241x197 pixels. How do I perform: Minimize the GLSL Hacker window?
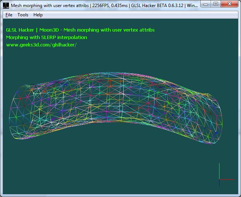pyautogui.click(x=206, y=4)
